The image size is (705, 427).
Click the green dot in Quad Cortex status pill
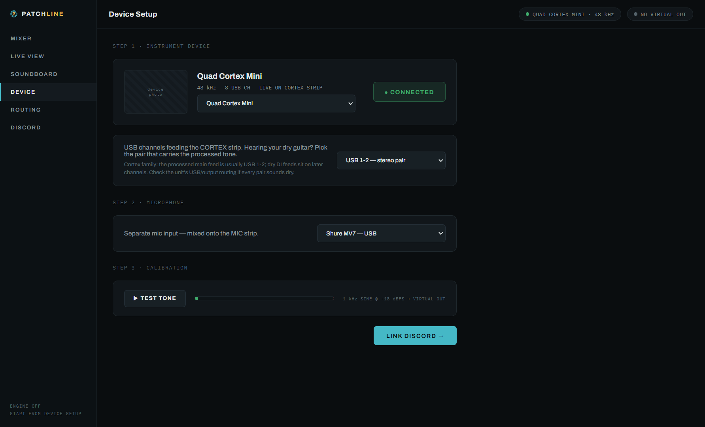click(x=527, y=14)
